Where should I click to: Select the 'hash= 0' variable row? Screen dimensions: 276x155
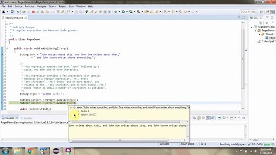point(85,111)
